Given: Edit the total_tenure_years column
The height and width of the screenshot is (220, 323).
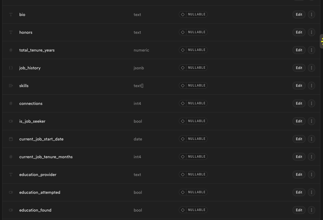Looking at the screenshot, I should tap(299, 50).
